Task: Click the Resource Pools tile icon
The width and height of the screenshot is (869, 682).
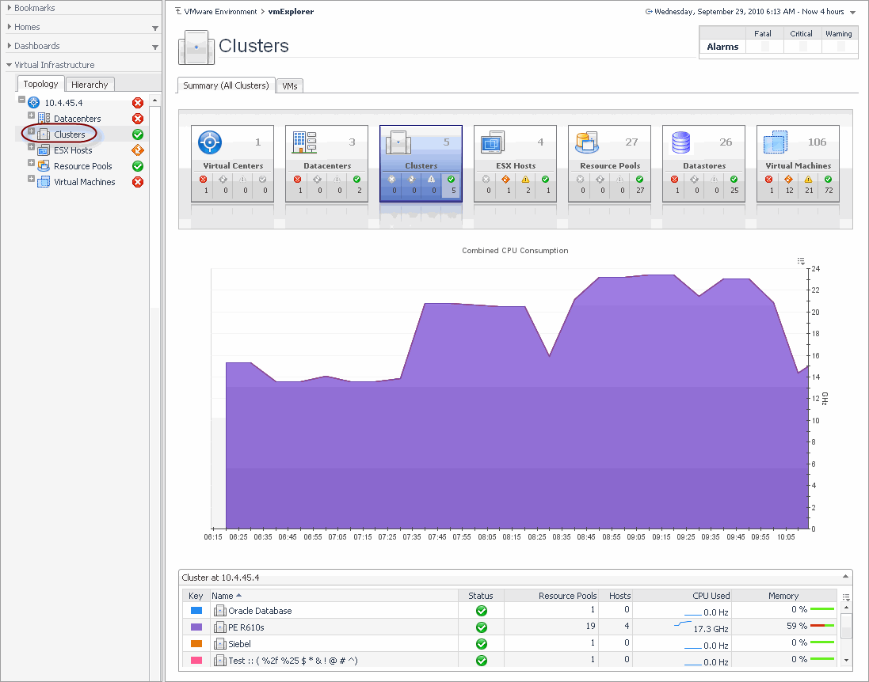Action: 588,142
